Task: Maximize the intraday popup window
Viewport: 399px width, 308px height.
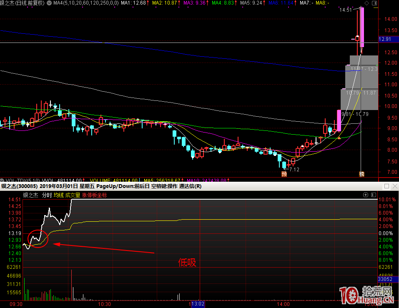Action: coord(386,186)
